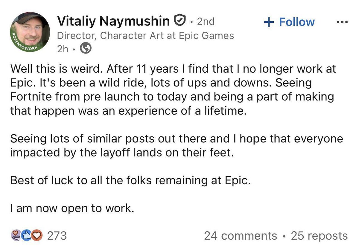The image size is (359, 248).
Task: Click the "Seeing lots of similar posts" paragraph
Action: pyautogui.click(x=177, y=146)
